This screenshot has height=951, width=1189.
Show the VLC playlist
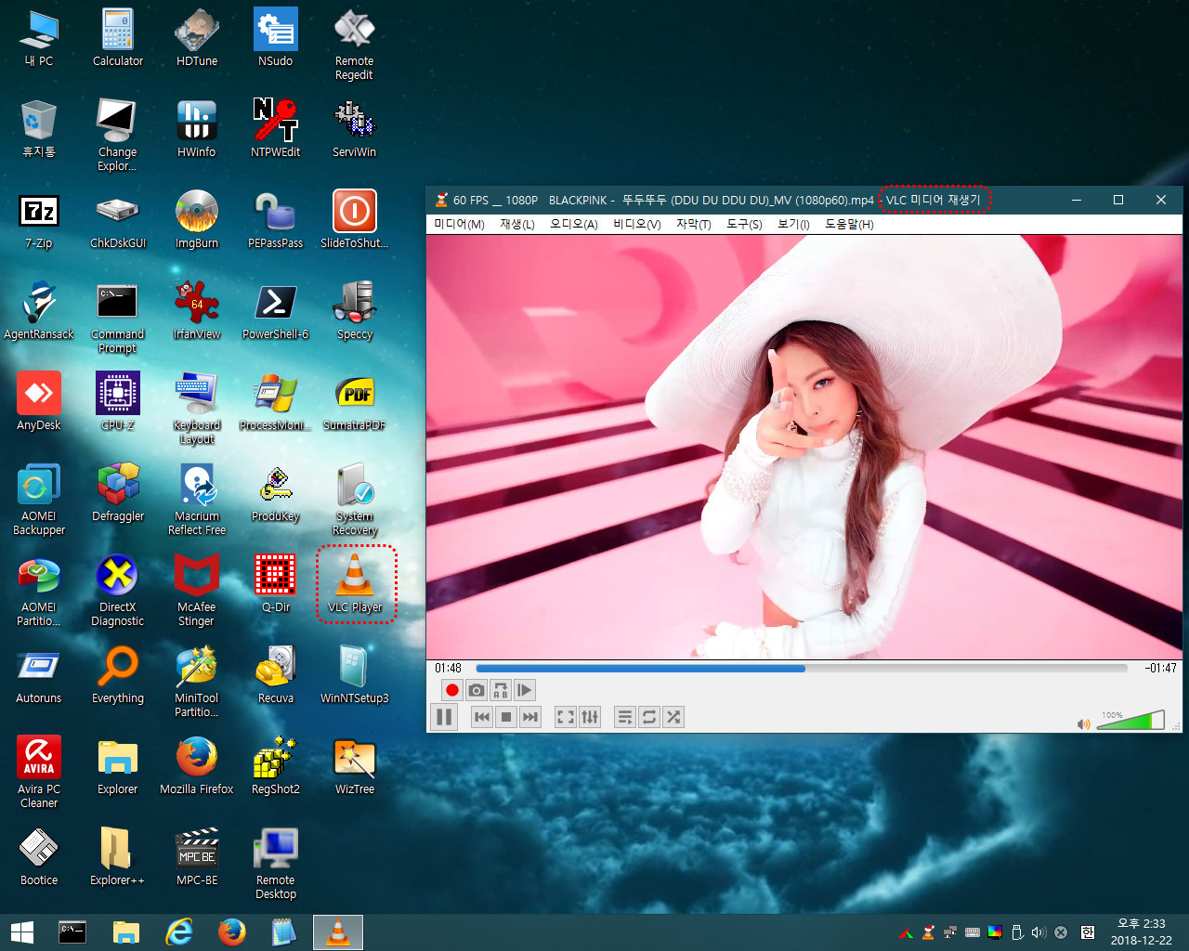click(x=625, y=717)
